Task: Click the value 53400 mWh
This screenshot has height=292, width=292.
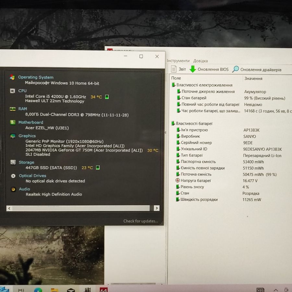Action: (253, 162)
